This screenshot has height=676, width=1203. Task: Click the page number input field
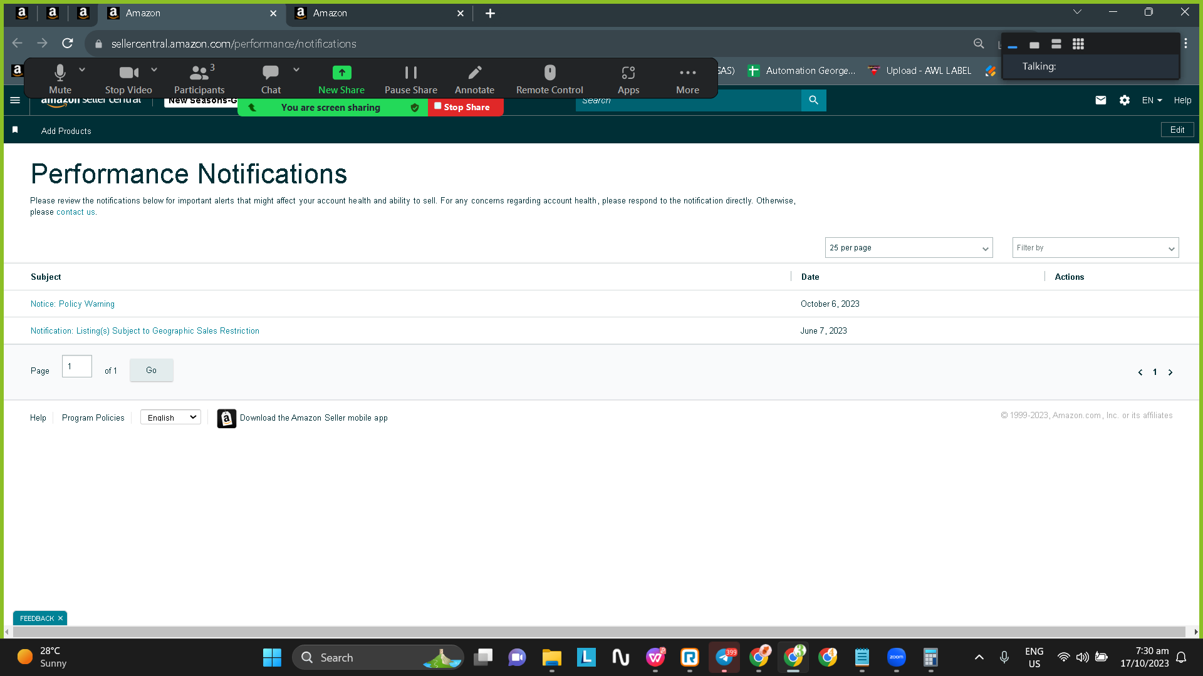point(77,366)
